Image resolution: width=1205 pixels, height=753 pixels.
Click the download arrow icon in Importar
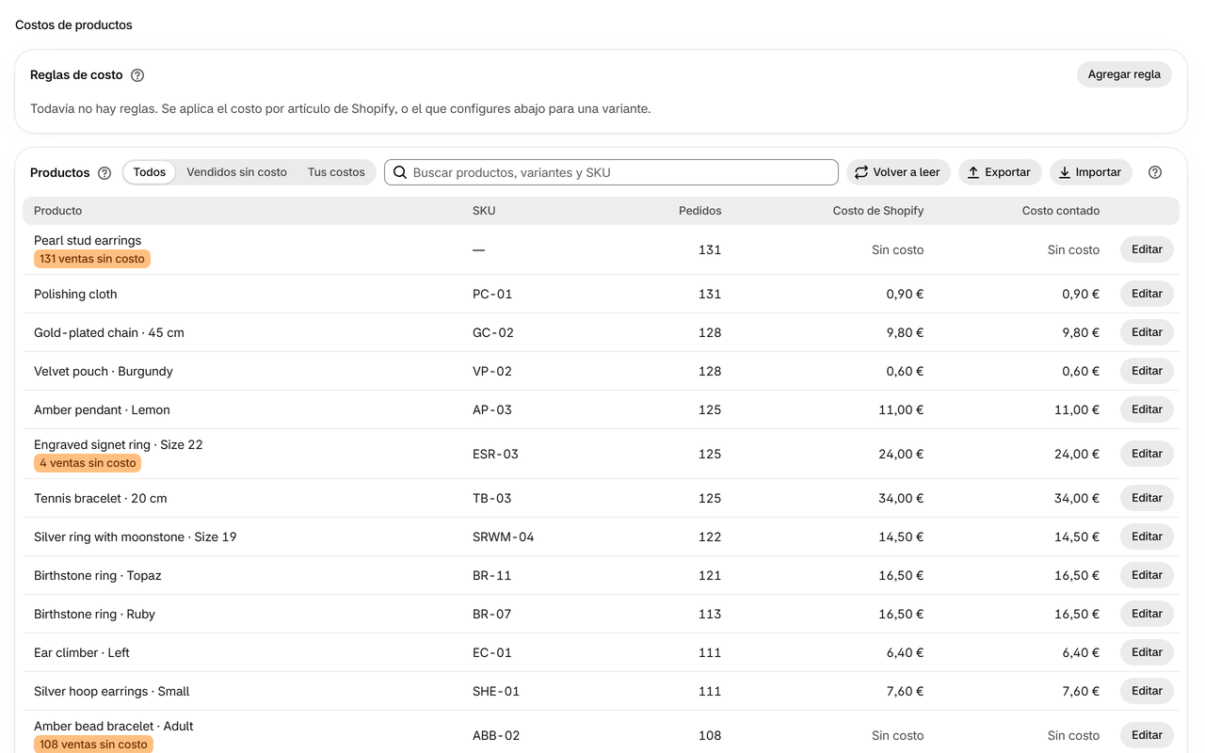point(1065,172)
